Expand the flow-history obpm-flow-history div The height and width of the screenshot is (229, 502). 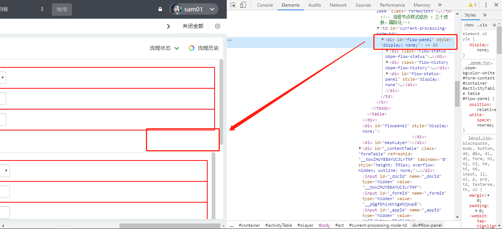(387, 62)
